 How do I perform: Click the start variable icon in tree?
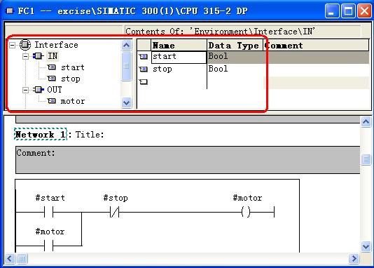(52, 67)
